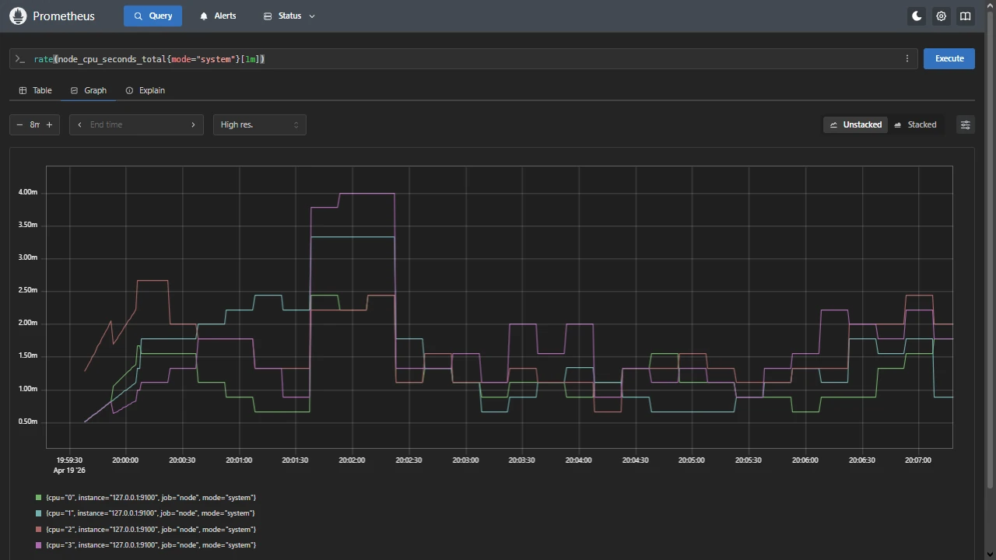
Task: Click the alerts bell icon
Action: 204,16
